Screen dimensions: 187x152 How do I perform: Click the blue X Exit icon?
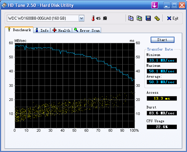click(169, 18)
